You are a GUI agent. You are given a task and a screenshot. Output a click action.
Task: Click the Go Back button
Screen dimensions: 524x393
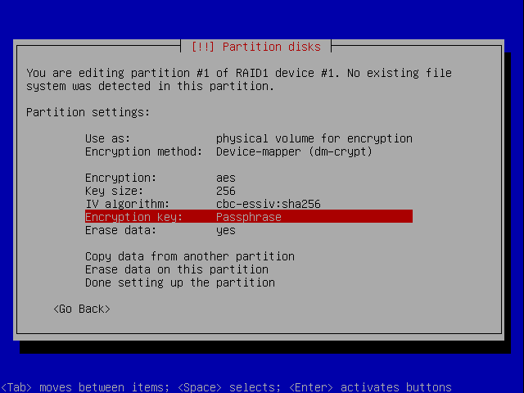82,309
